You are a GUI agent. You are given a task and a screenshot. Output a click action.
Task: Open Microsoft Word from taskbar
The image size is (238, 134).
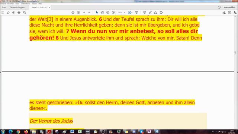[72, 131]
